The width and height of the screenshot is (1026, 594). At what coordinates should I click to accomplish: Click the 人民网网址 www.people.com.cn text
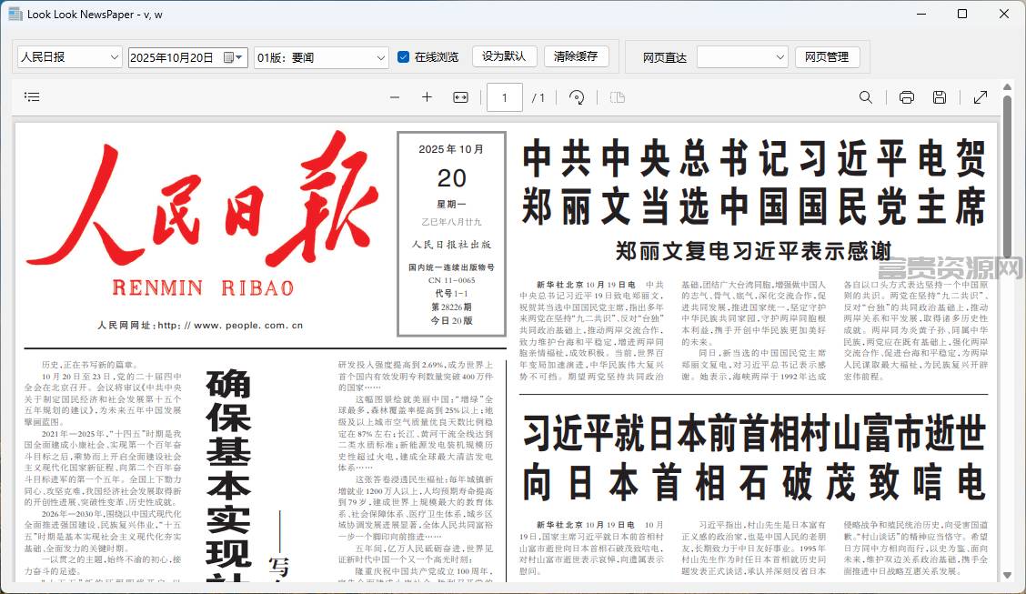[200, 325]
